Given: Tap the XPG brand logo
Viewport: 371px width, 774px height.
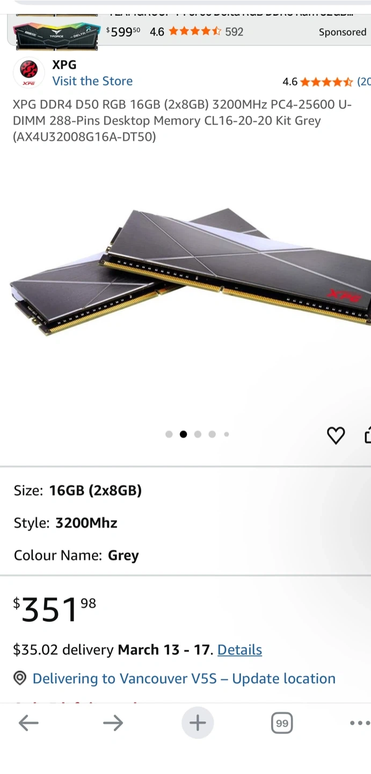Looking at the screenshot, I should (28, 72).
